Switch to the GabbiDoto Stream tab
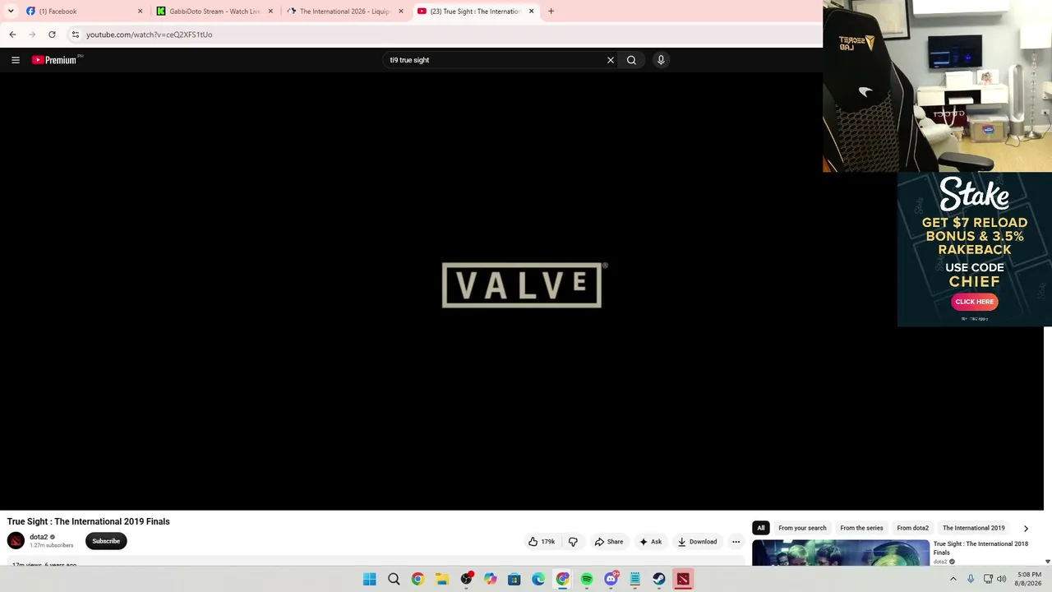 point(214,12)
